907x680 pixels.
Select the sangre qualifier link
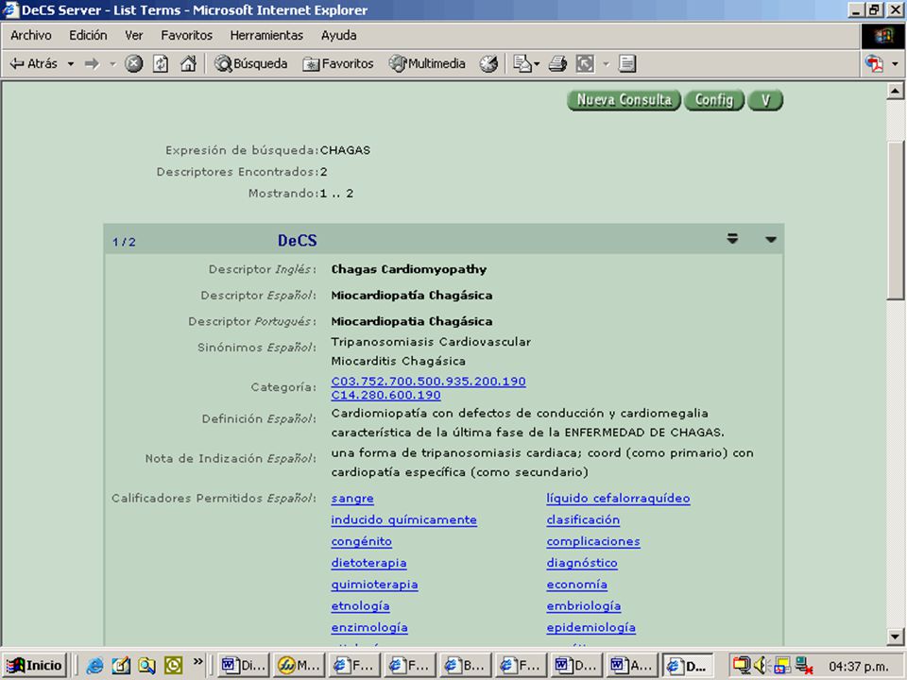352,499
